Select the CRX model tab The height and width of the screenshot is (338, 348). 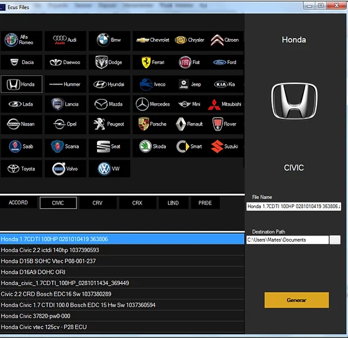tap(137, 203)
